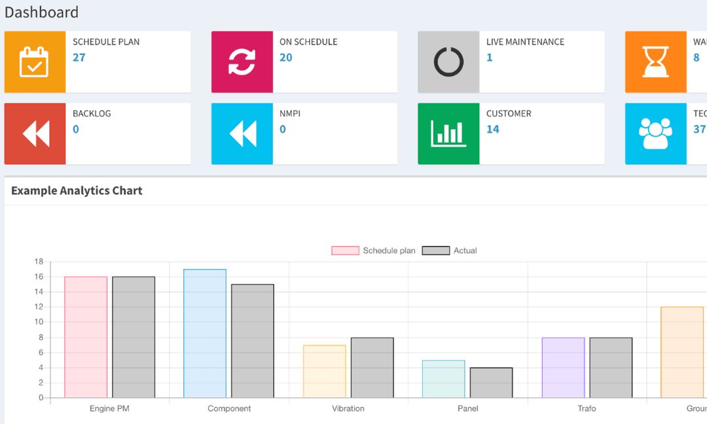Click the green Customer bar chart icon
This screenshot has width=707, height=424.
[x=448, y=133]
